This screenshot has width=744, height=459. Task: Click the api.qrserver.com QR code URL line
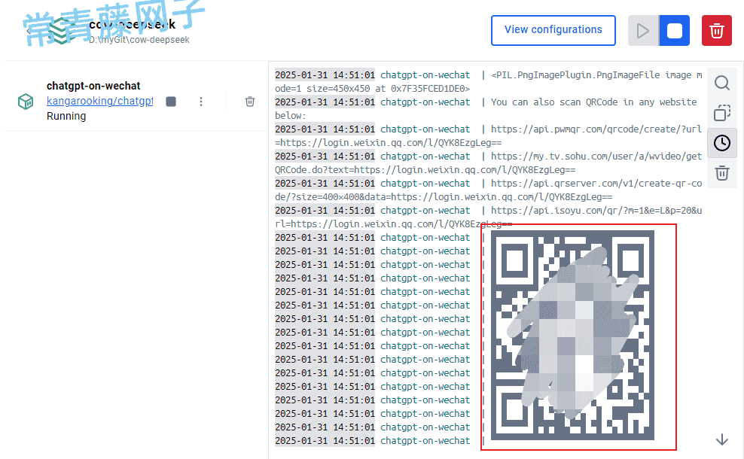489,190
